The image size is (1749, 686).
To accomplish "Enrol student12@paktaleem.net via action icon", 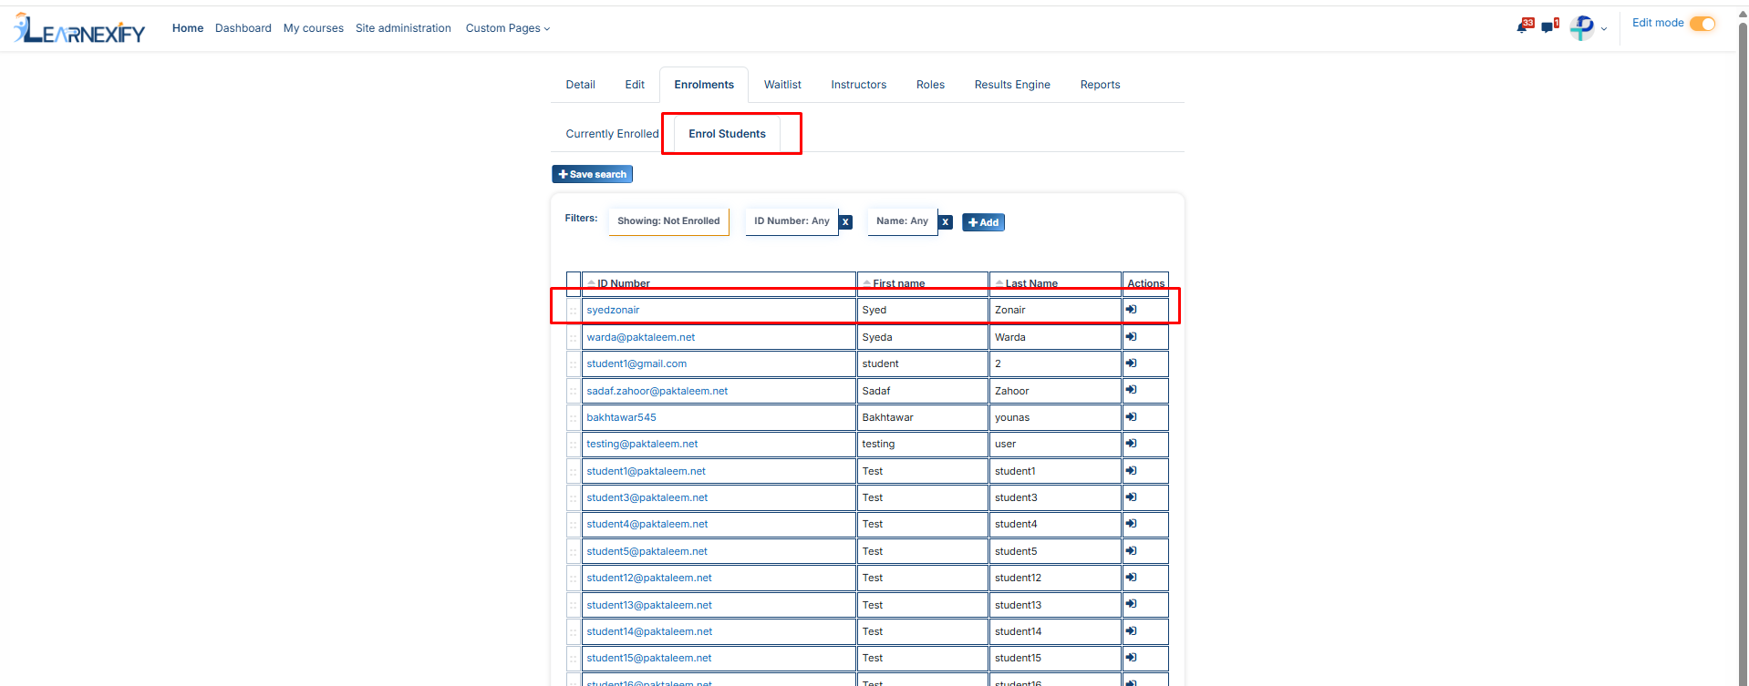I will tap(1131, 578).
